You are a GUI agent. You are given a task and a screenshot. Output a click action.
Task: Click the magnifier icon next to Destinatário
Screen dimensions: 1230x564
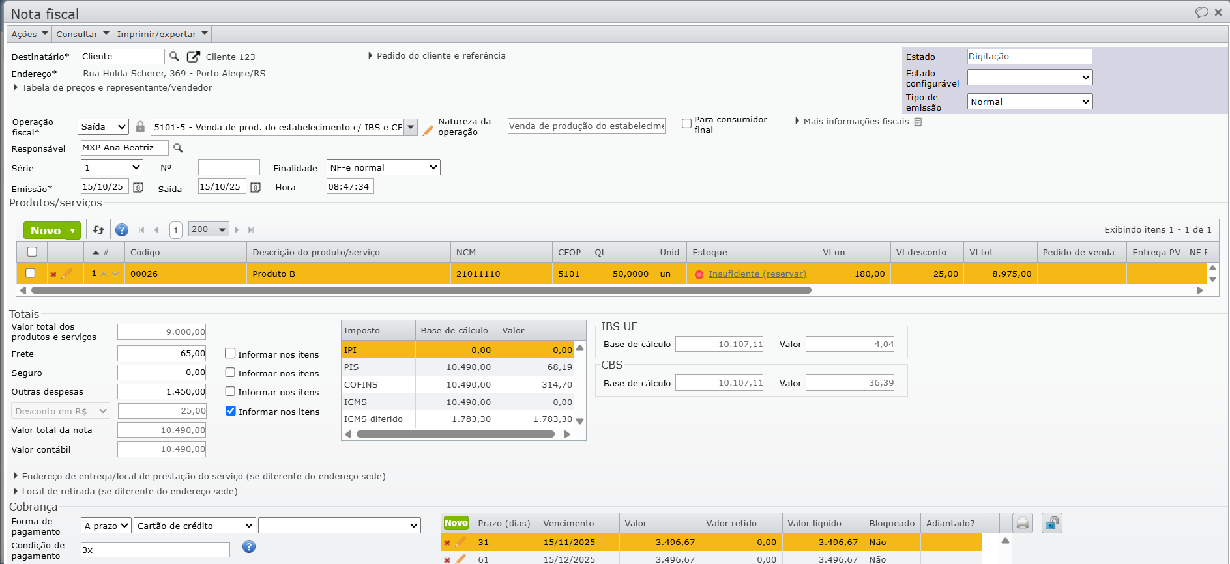coord(174,57)
